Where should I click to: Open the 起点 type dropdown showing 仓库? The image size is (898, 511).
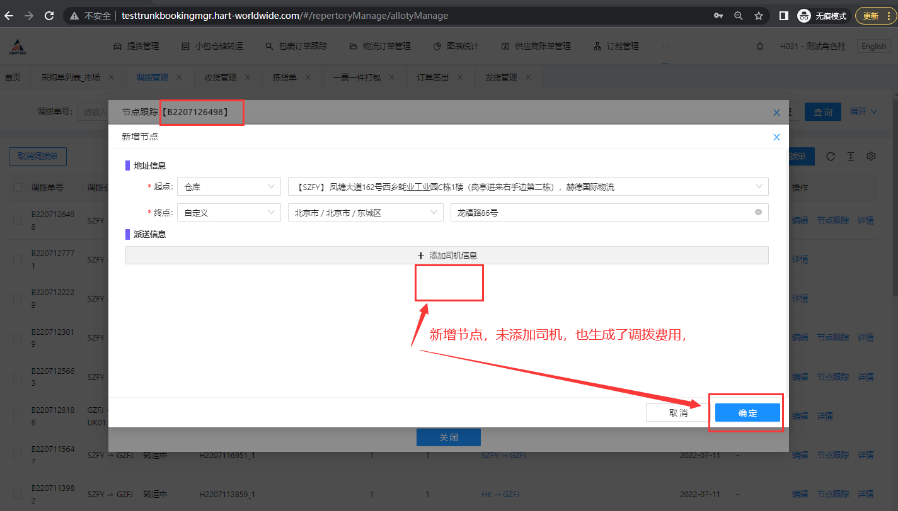click(229, 187)
